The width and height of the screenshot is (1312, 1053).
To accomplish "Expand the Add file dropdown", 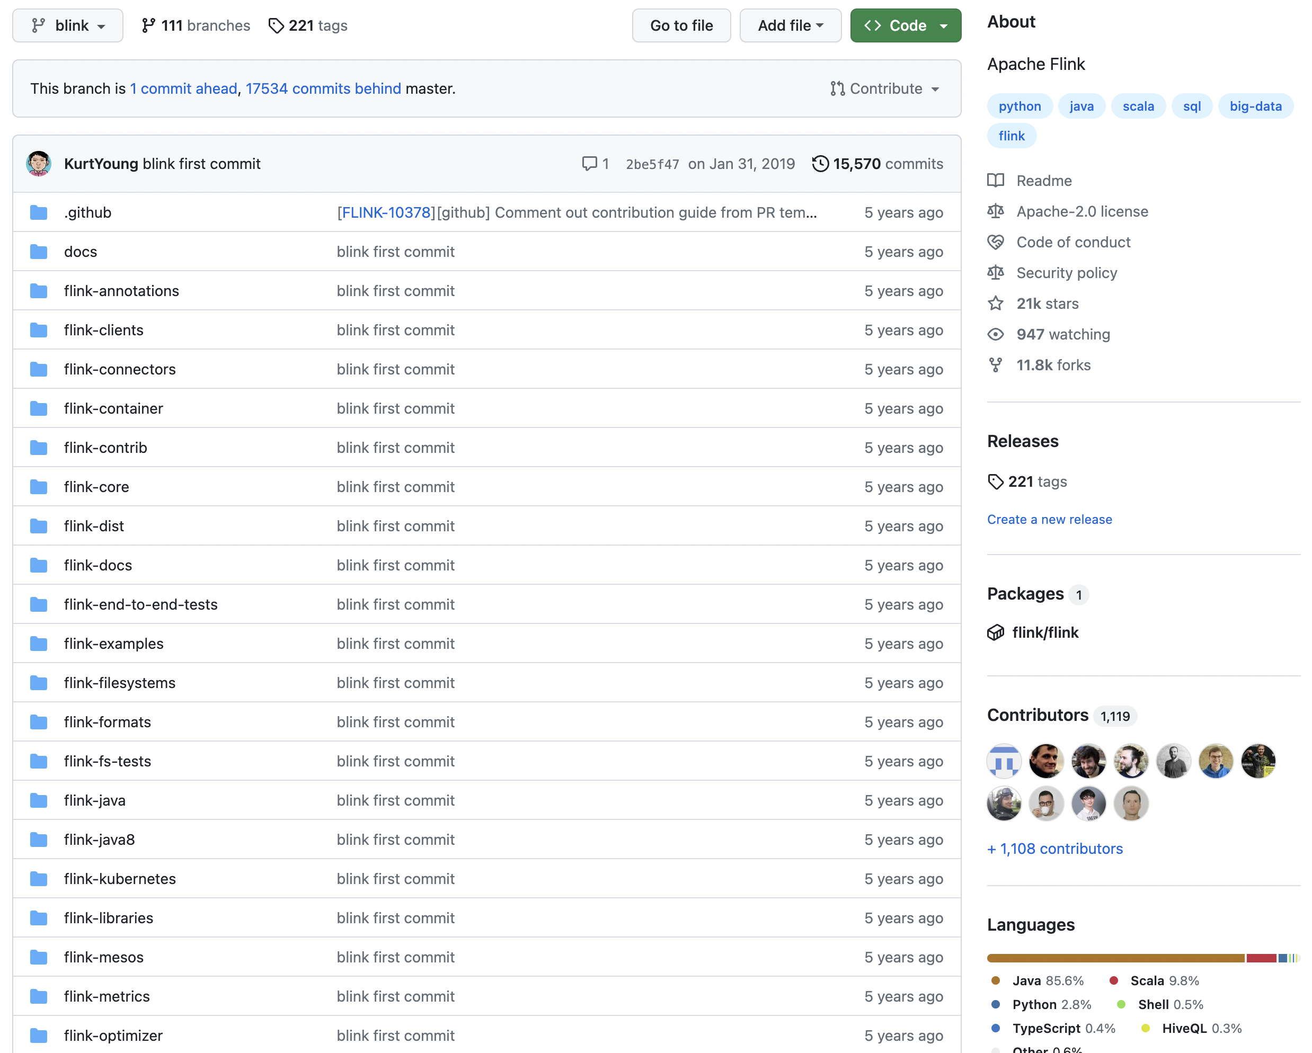I will 790,25.
